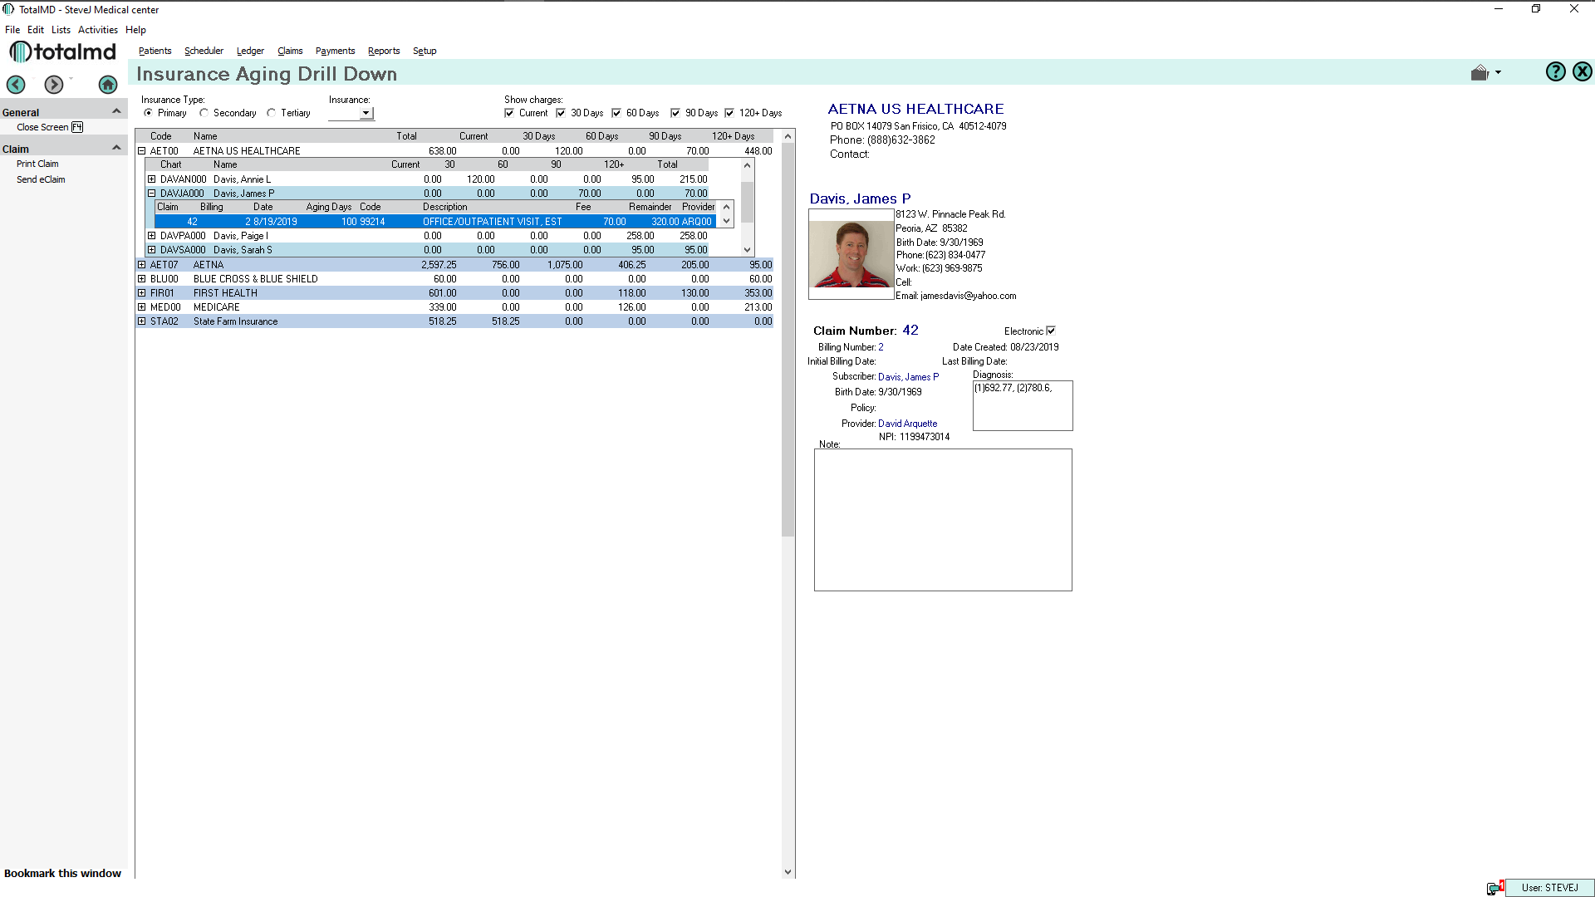Close screen with the green X icon
Image resolution: width=1595 pixels, height=897 pixels.
(1583, 72)
